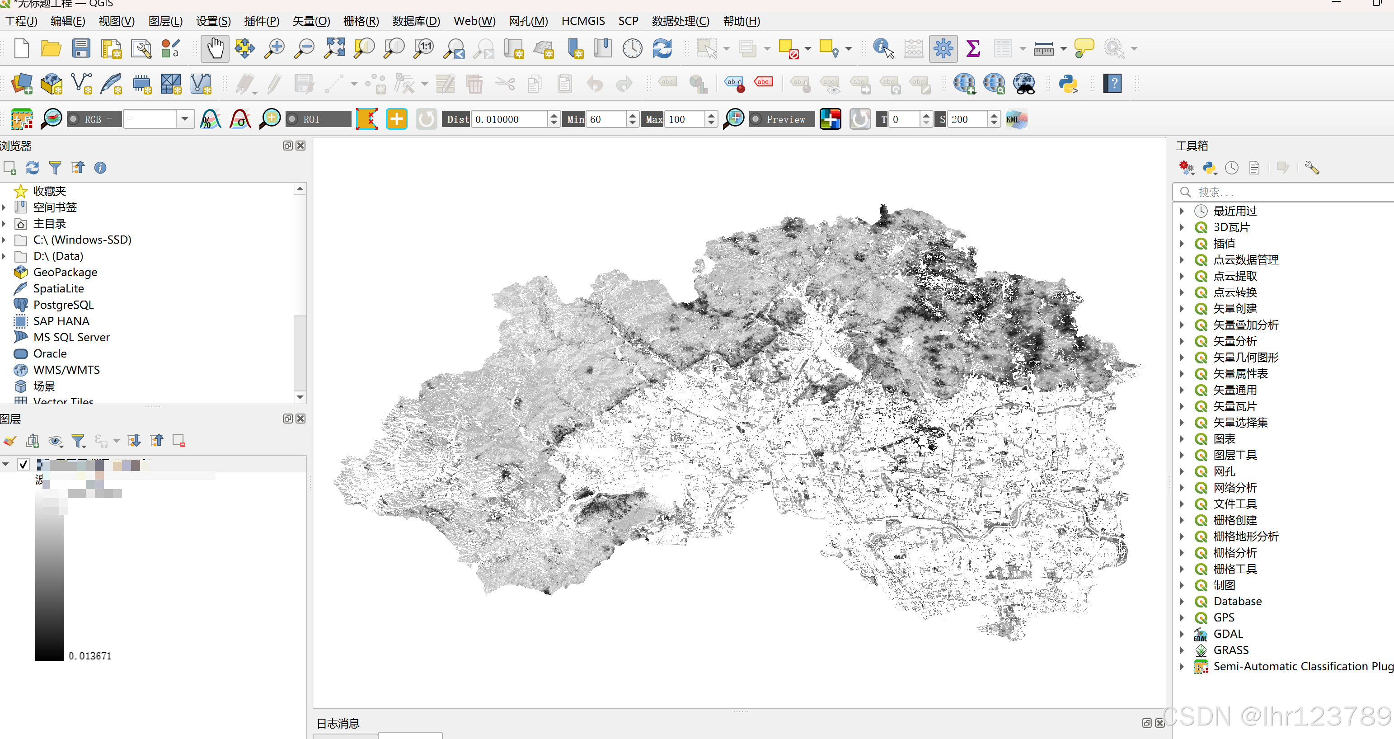This screenshot has width=1394, height=739.
Task: Uncheck the raster layer visibility checkbox
Action: coord(23,464)
